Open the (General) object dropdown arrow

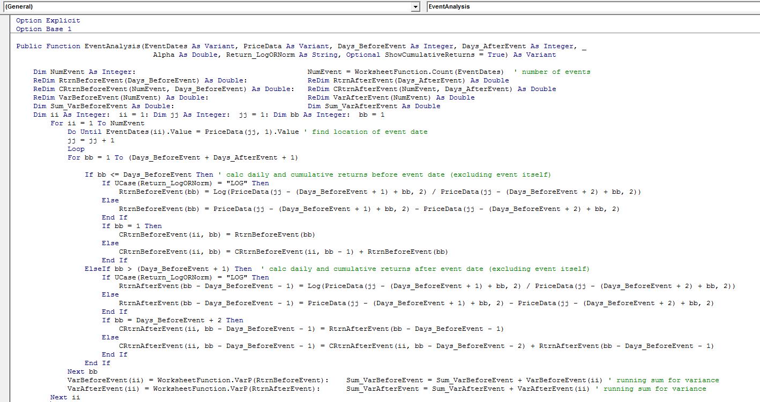[x=415, y=6]
